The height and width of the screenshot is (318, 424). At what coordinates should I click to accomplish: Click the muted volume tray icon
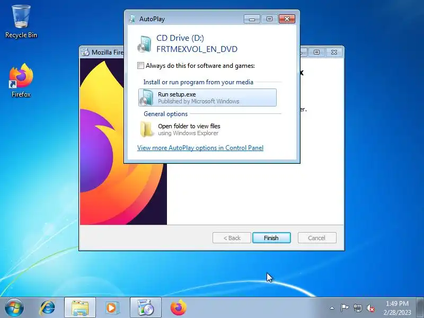pos(370,308)
